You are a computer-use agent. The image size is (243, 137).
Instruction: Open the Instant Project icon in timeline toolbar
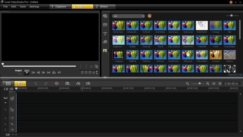68,84
